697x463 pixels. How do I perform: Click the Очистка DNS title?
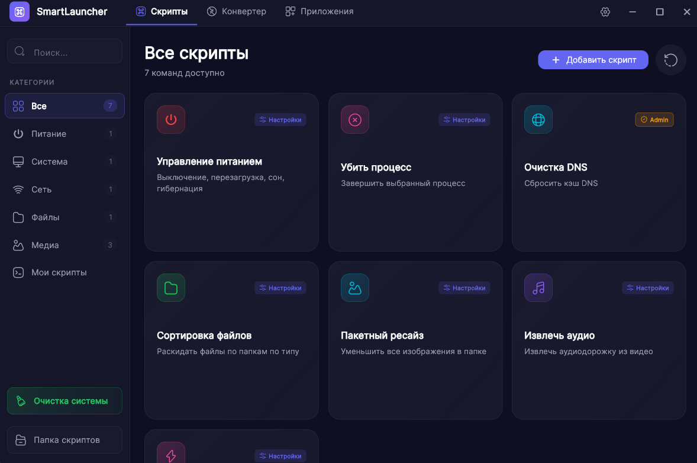(x=556, y=168)
